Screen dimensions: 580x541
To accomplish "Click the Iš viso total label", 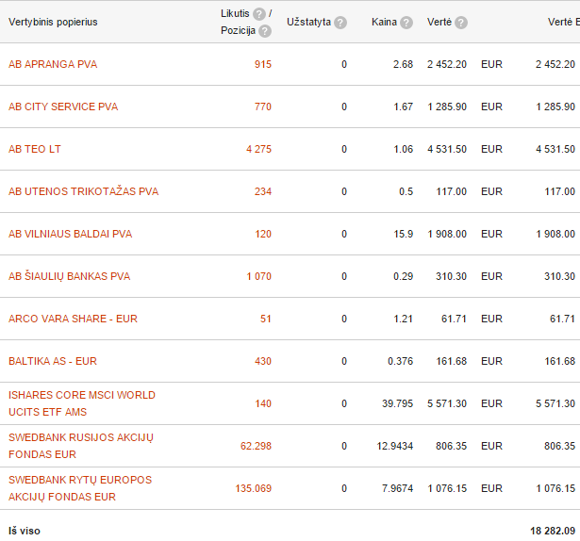I will 25,531.
